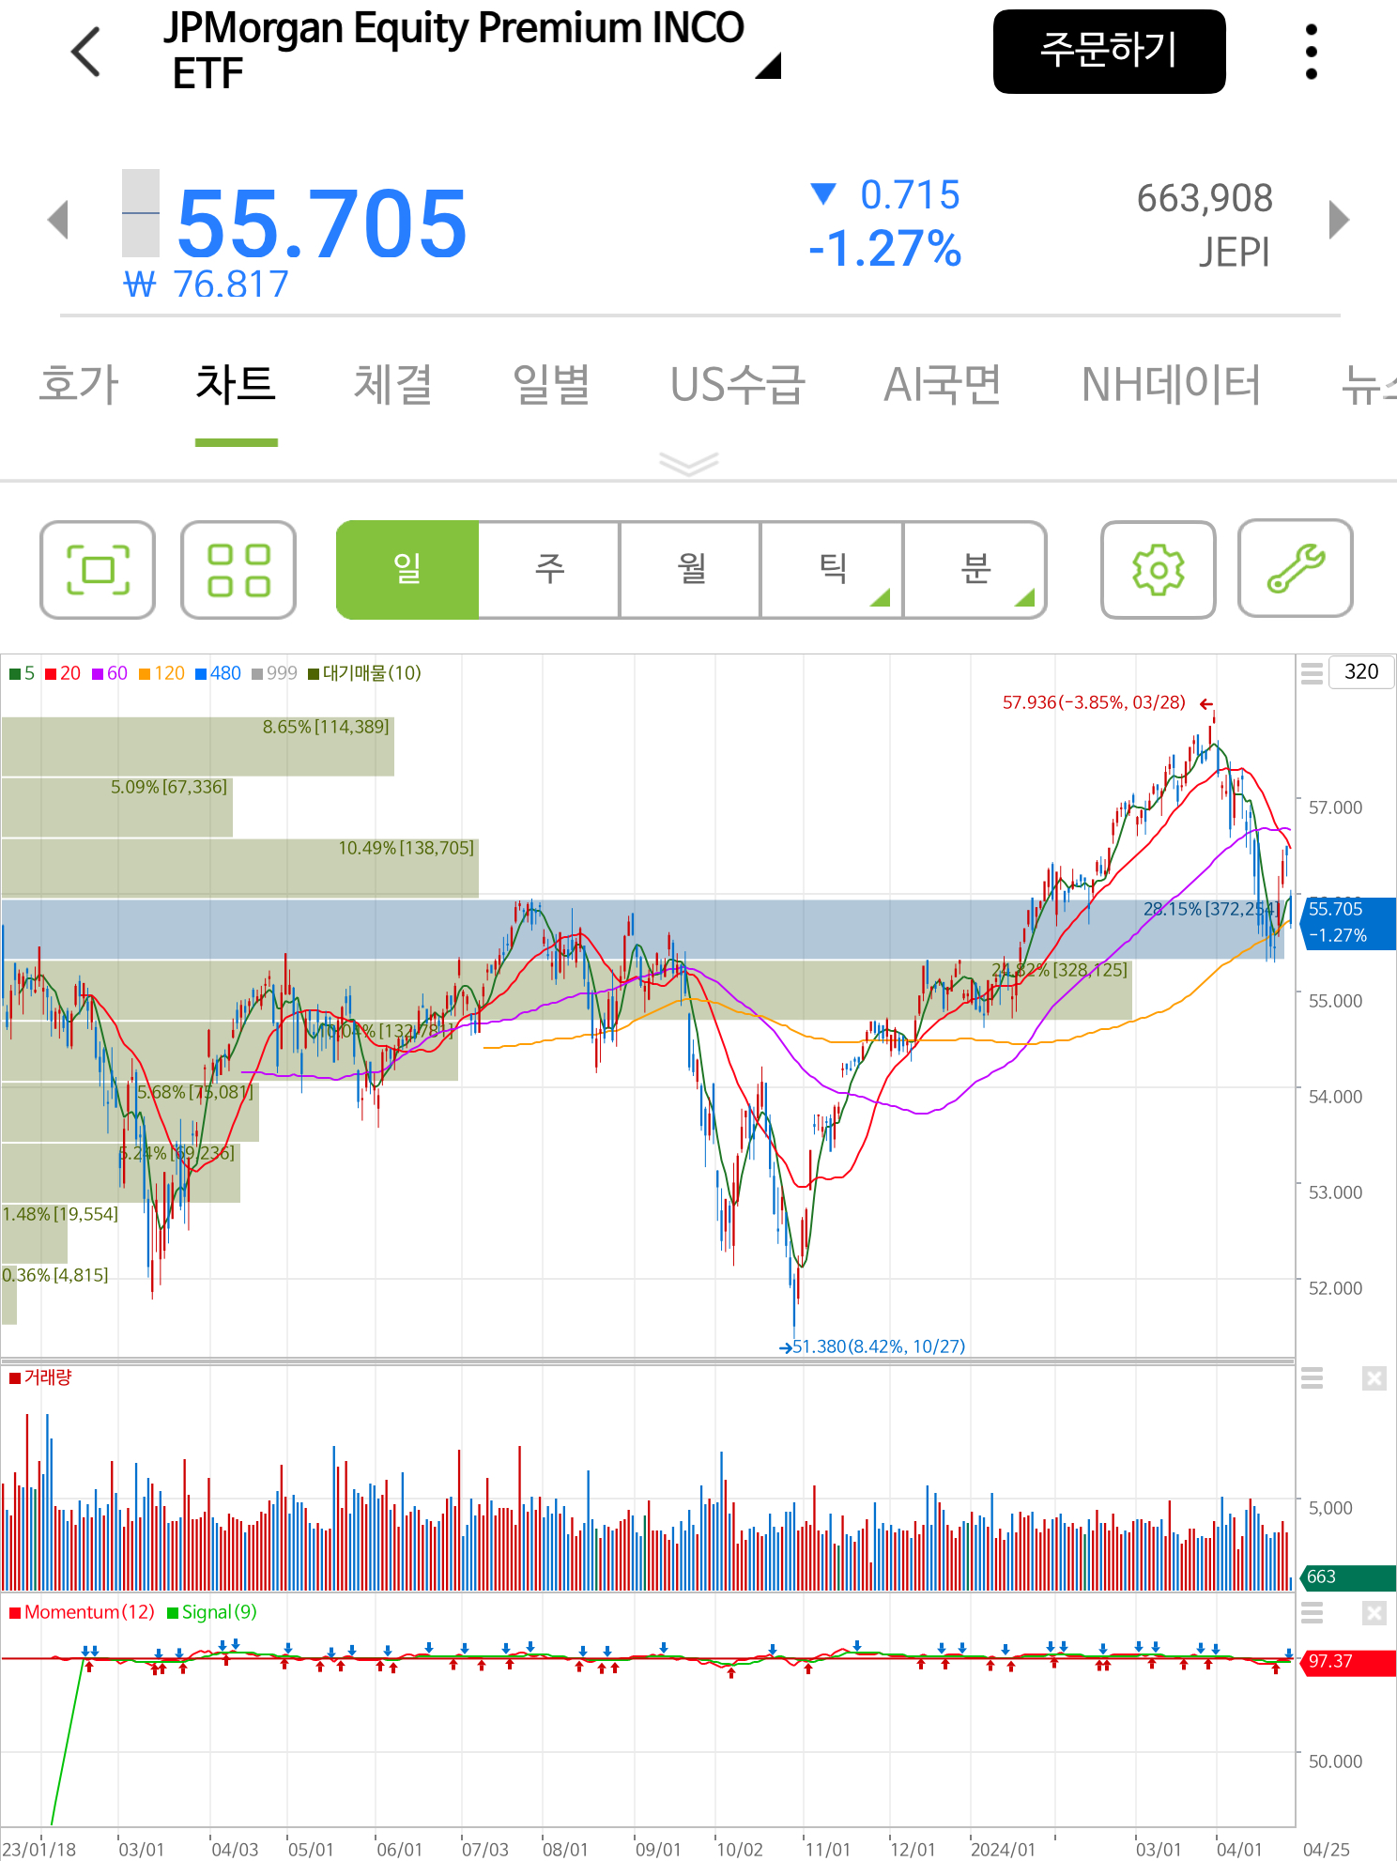The image size is (1397, 1861).
Task: Tap the green 663 volume axis tag
Action: point(1348,1576)
